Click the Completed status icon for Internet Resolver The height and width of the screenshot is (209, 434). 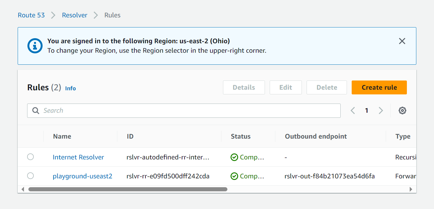click(x=234, y=157)
